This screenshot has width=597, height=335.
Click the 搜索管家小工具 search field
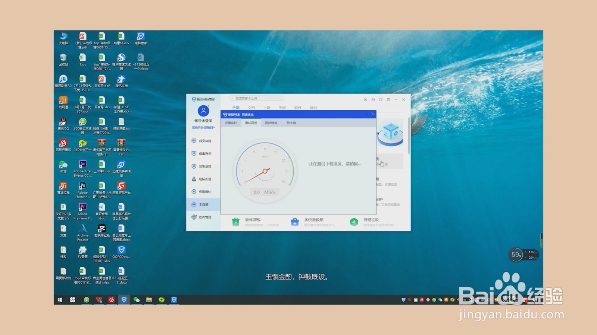(x=257, y=98)
